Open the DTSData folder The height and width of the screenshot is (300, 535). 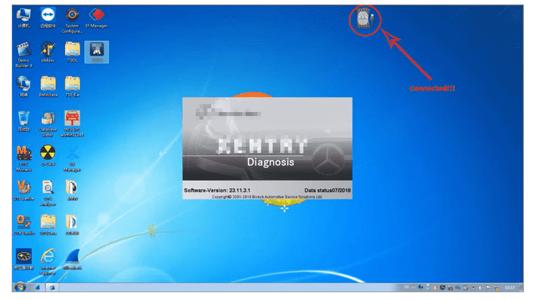pyautogui.click(x=48, y=225)
